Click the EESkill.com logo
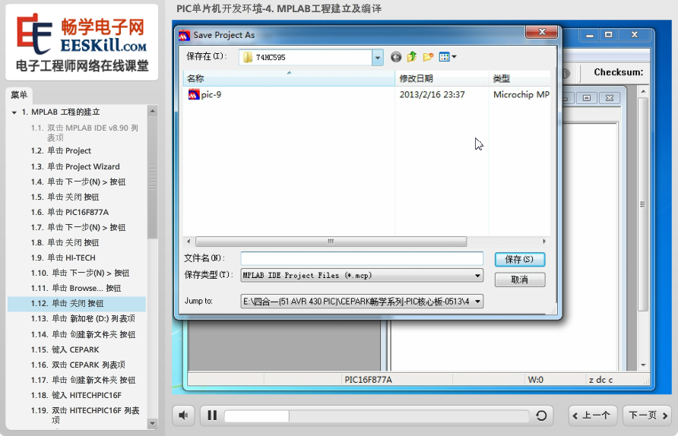678x436 pixels. [x=82, y=43]
